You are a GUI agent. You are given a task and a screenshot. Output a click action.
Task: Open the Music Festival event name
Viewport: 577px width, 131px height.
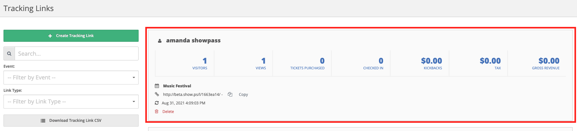tap(177, 86)
